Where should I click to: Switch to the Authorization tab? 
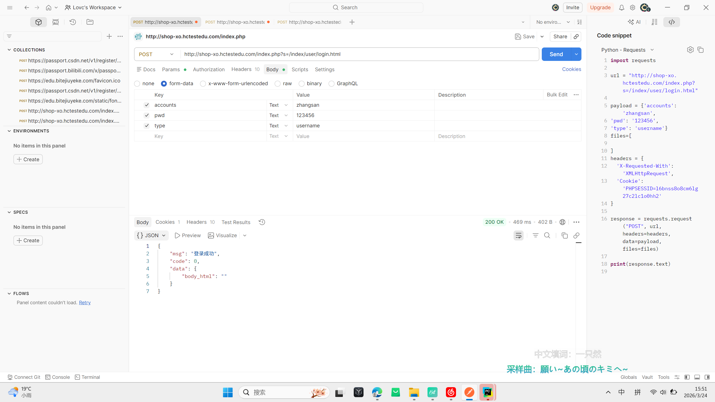(x=209, y=69)
